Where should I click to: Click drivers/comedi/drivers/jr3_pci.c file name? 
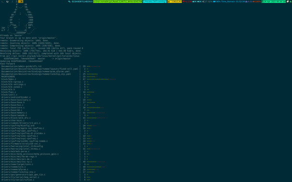point(21,123)
